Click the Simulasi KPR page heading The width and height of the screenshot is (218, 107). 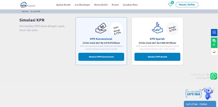click(32, 20)
